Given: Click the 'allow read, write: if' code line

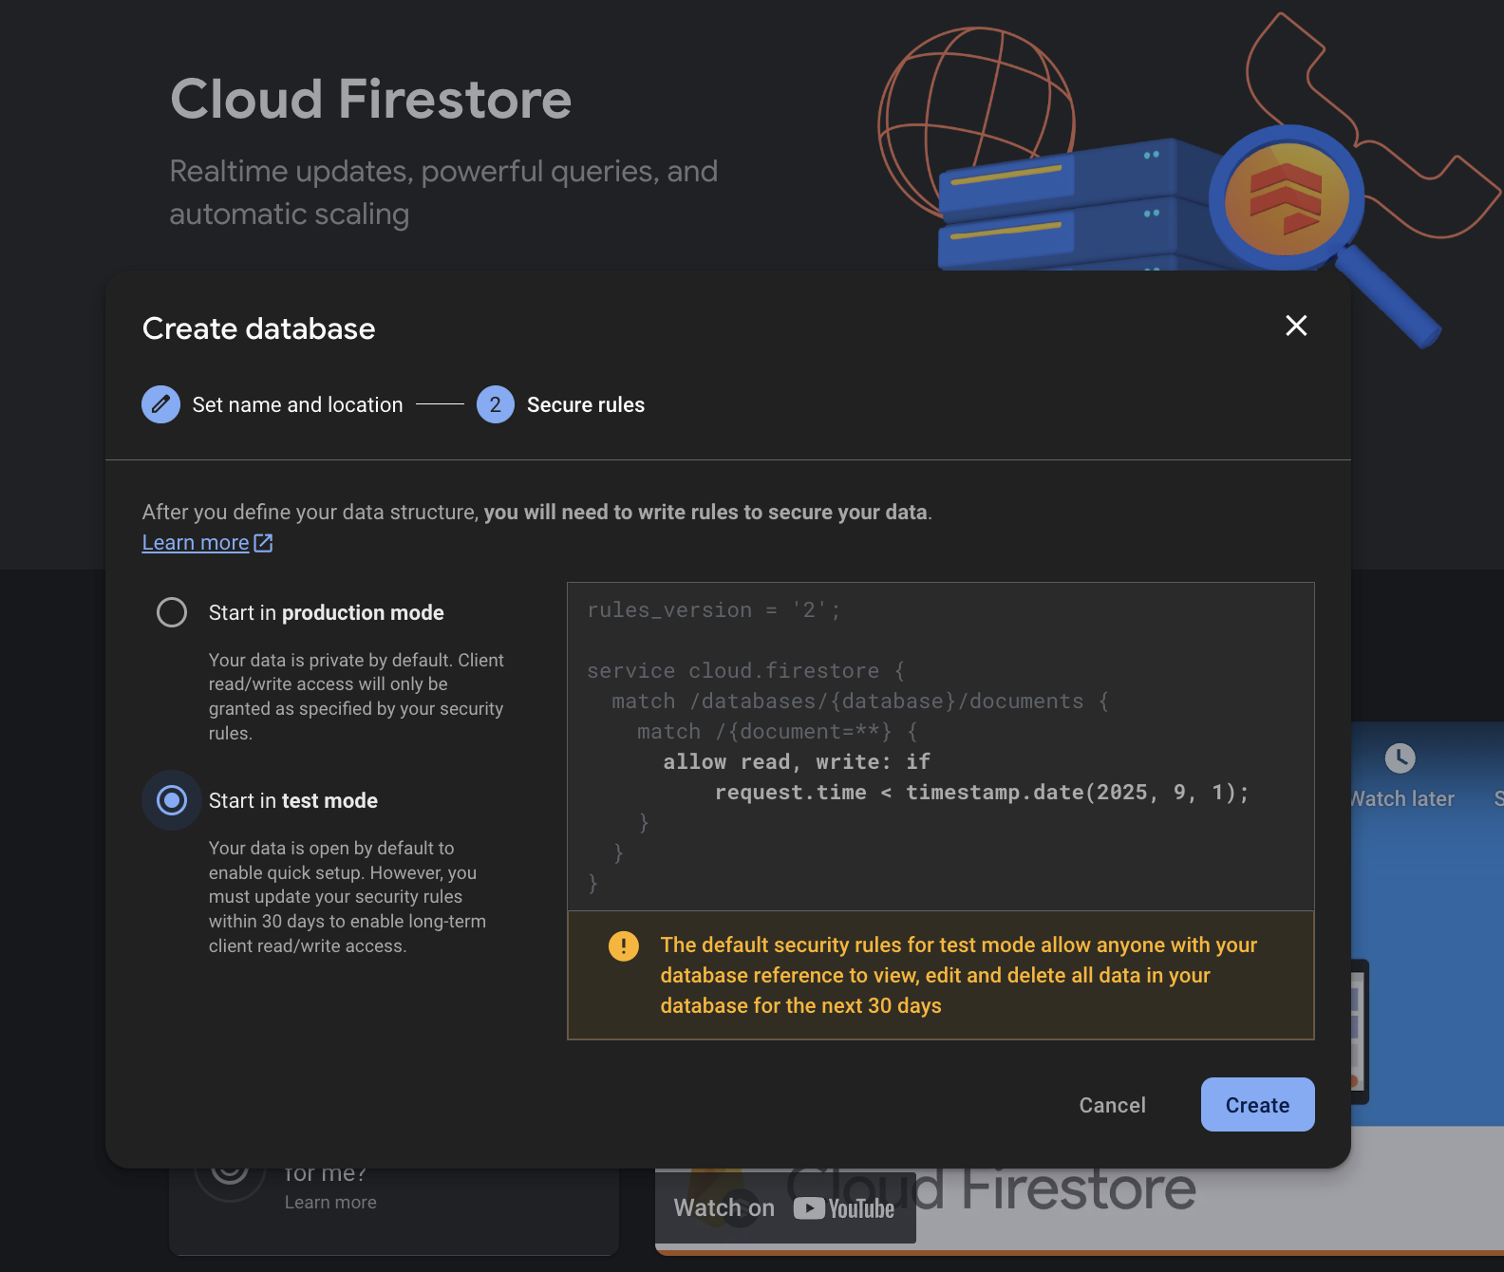Looking at the screenshot, I should pos(797,762).
